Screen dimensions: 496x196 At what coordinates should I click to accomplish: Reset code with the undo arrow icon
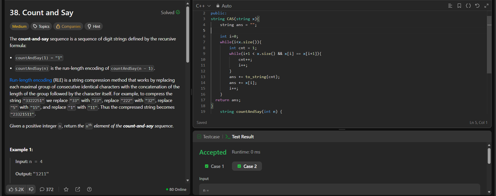pos(478,5)
